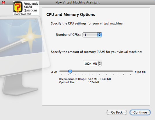Click the 1024 MB memory input field
Viewport: 155px width, 120px height.
(x=91, y=63)
